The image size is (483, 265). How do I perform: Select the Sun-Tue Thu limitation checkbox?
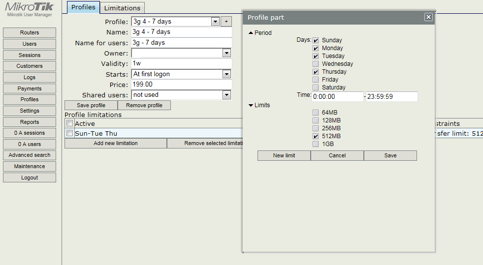(69, 133)
